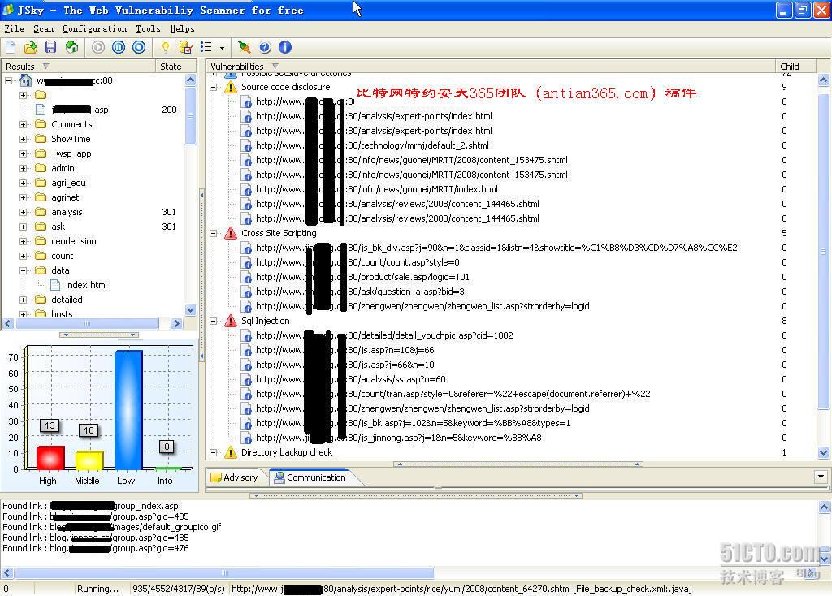Viewport: 832px width, 596px height.
Task: Click the Cross Site Scripting red alert icon
Action: click(231, 233)
